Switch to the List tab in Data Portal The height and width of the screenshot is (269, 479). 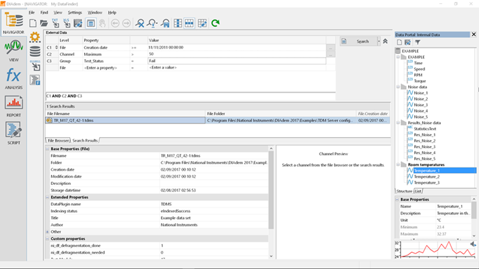point(419,191)
